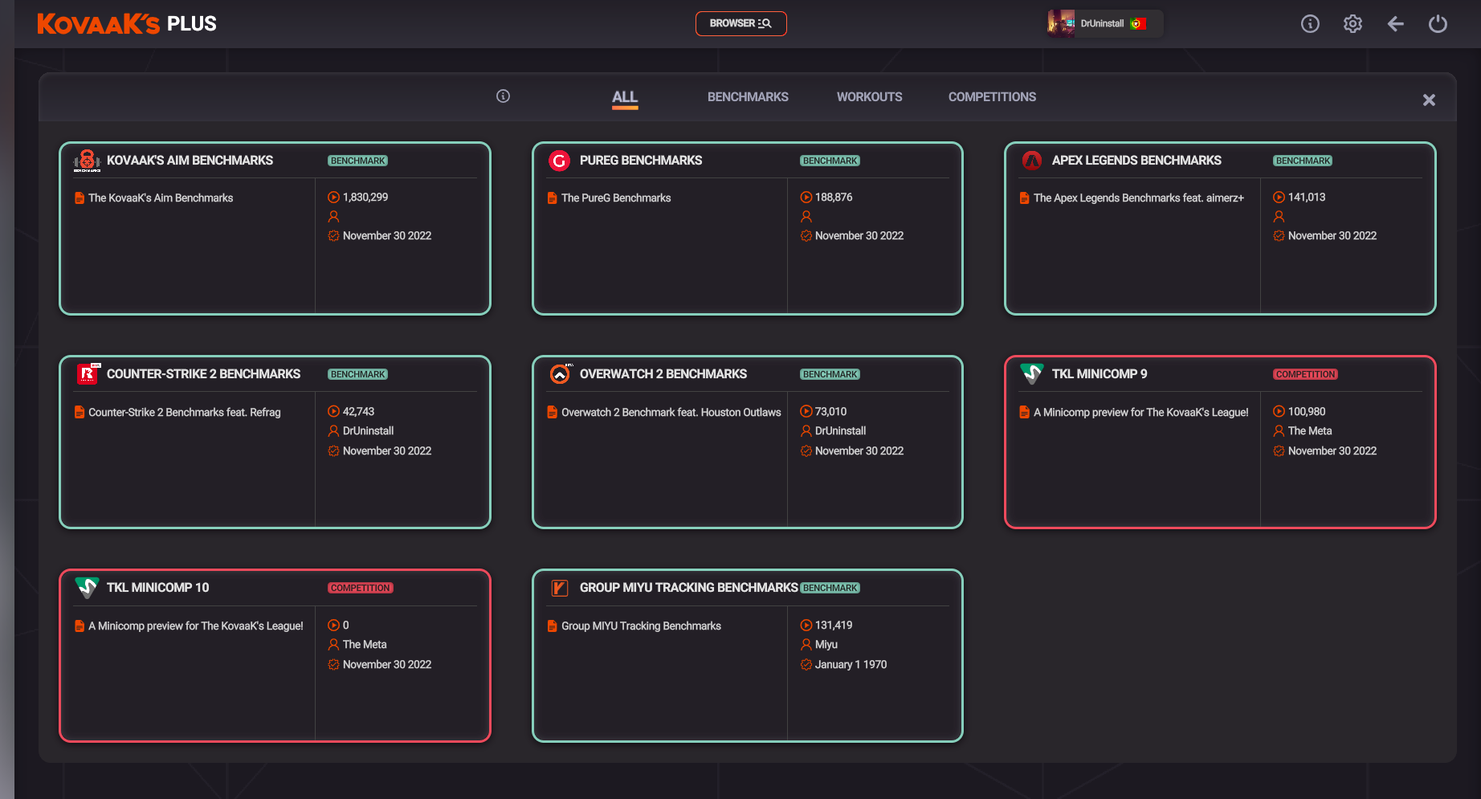Click the COMPETITION badge on TKL Minicomp 10

click(x=360, y=588)
